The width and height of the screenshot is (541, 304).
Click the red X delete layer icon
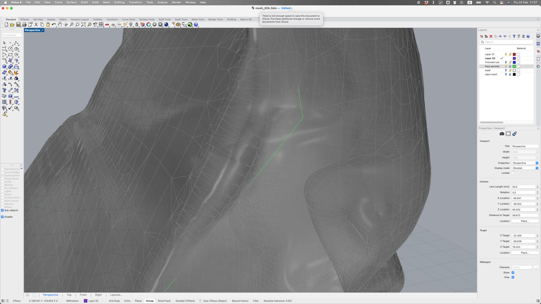coord(491,36)
